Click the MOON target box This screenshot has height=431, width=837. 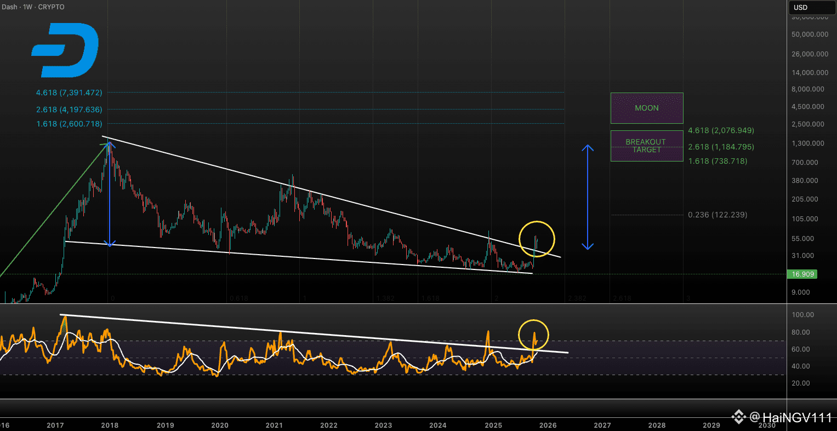click(647, 108)
